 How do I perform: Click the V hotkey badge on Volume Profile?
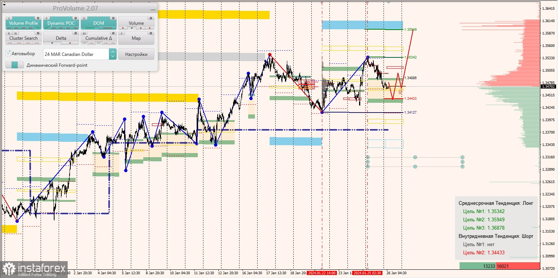point(9,18)
